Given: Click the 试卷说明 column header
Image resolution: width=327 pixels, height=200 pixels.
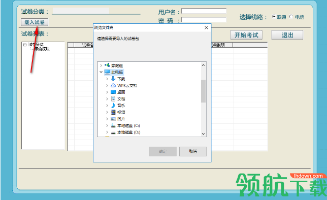Looking at the screenshot, I should point(222,45).
